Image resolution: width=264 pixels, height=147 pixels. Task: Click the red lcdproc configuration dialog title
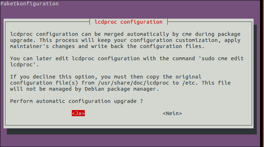128,22
